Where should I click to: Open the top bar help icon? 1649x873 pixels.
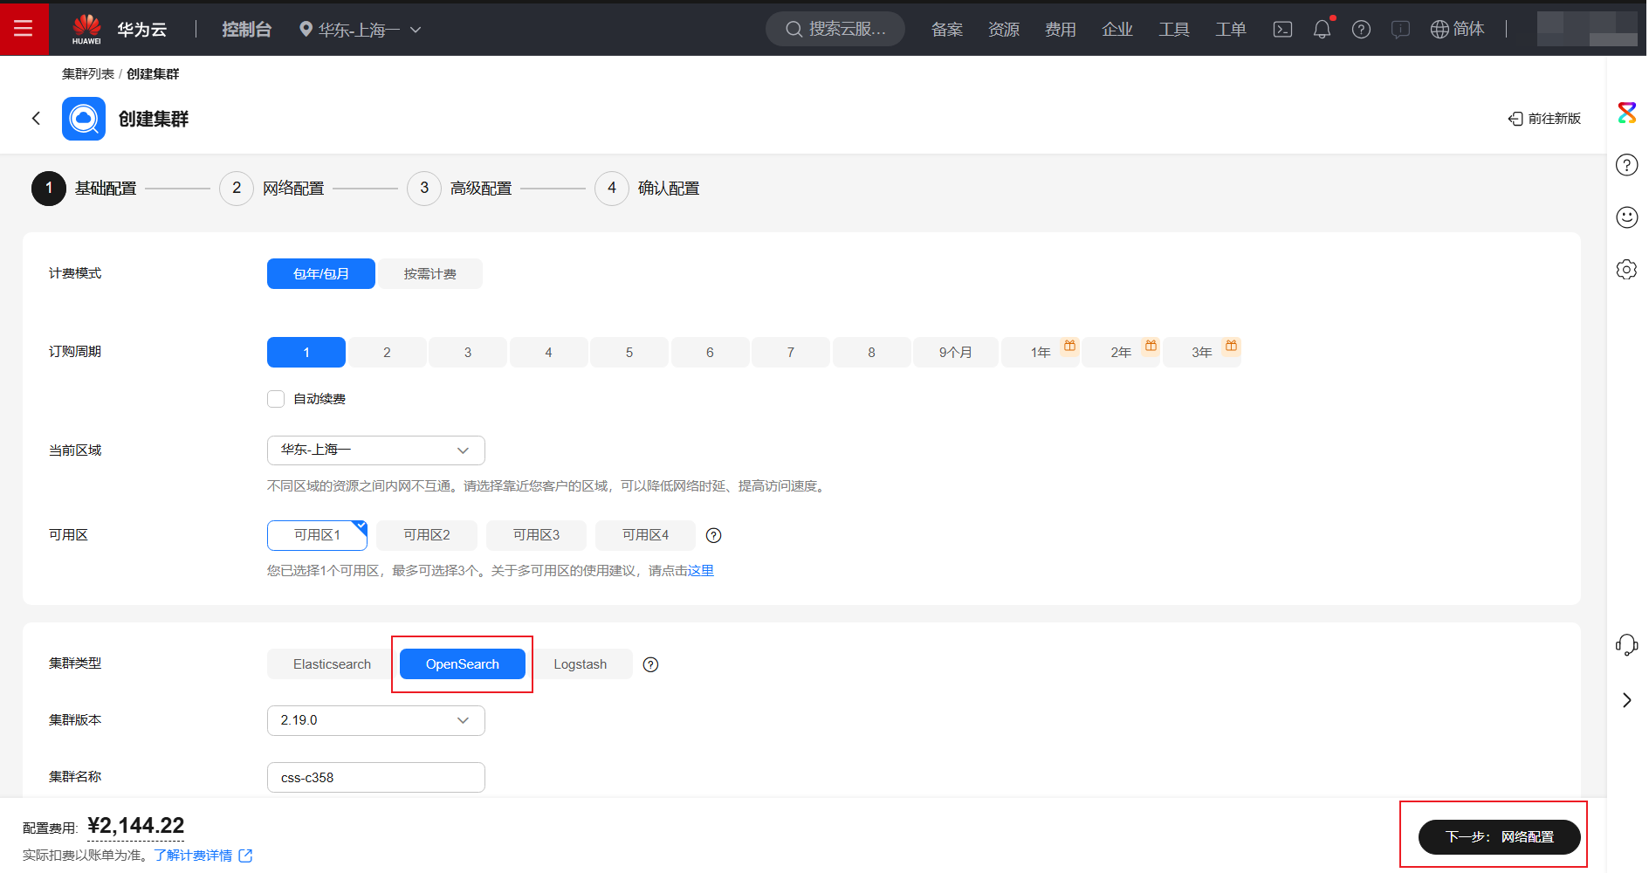(1361, 29)
